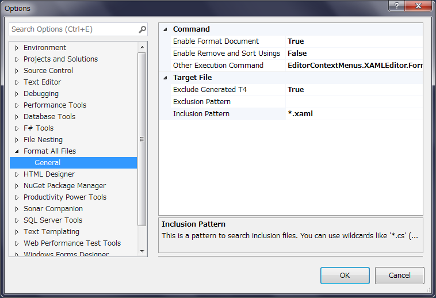Viewport: 436px width, 298px height.
Task: Click the scrollbar up arrow
Action: click(142, 47)
